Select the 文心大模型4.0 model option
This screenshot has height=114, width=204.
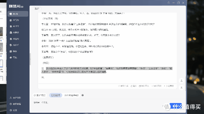click(x=71, y=95)
